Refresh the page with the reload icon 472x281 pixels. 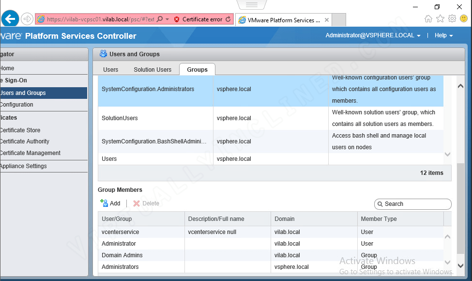coord(228,19)
